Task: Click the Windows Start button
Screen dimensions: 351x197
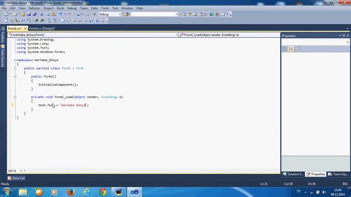Action: pos(7,192)
